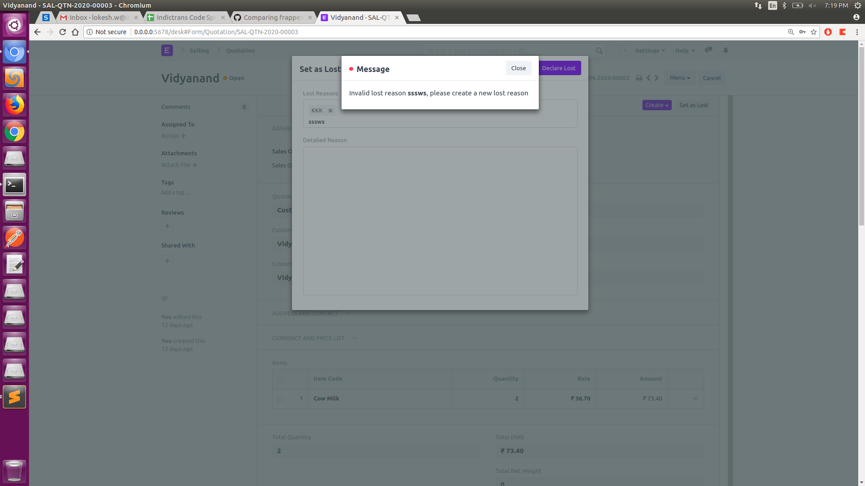
Task: Tick the checkbox for Cow Milk row
Action: 280,400
